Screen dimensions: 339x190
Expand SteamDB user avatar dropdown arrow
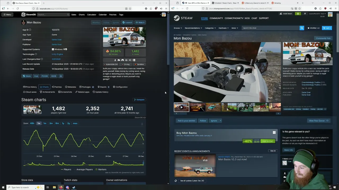coord(160,15)
